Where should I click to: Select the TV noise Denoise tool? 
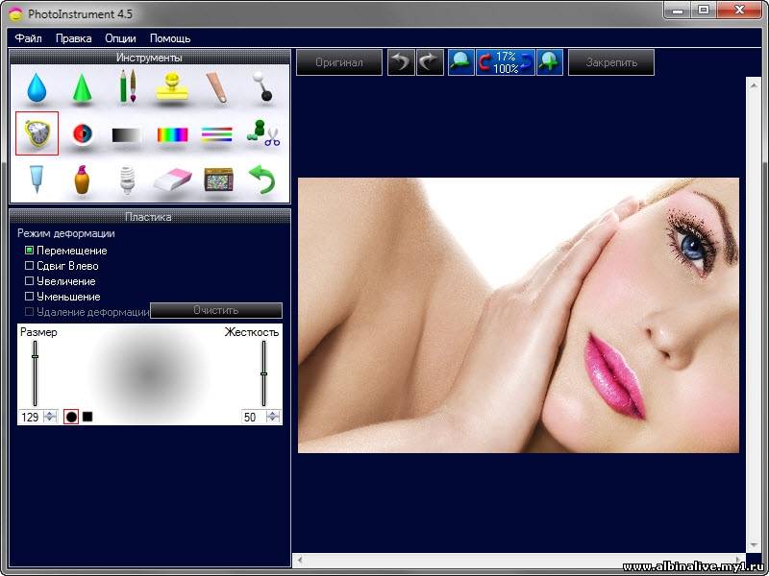click(218, 180)
